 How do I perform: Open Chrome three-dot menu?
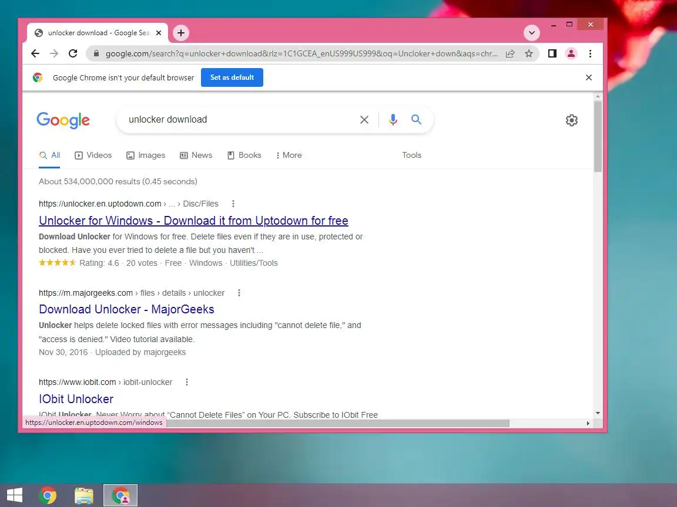pos(590,53)
